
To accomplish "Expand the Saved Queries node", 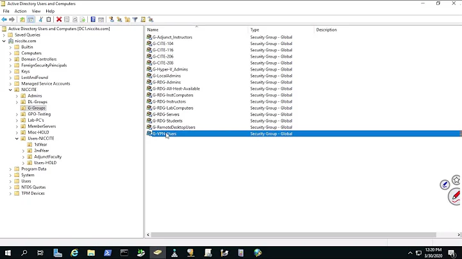I will tap(4, 35).
